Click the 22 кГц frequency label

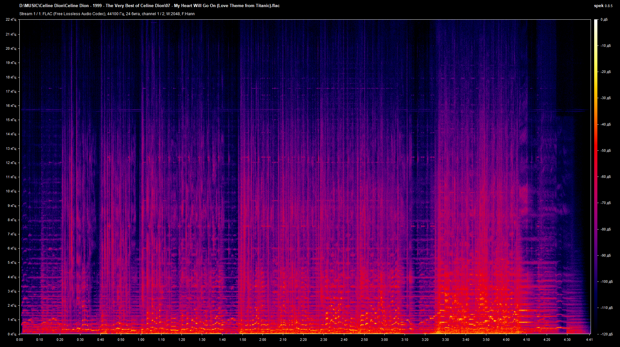pos(11,20)
